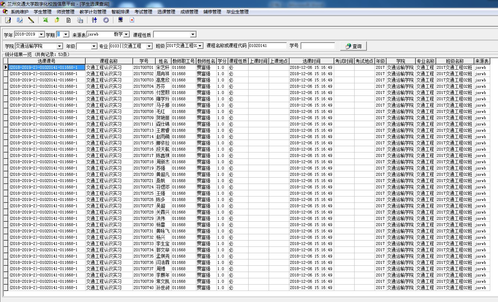Click the yellow pencil edit icon

(x=31, y=20)
